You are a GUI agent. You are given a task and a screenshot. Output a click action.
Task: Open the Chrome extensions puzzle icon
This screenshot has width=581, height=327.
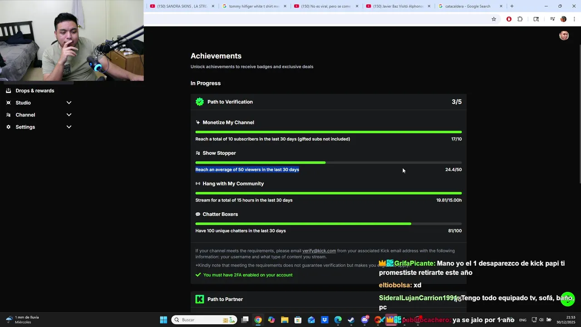(520, 19)
